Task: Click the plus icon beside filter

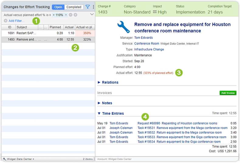Action: [x=75, y=15]
